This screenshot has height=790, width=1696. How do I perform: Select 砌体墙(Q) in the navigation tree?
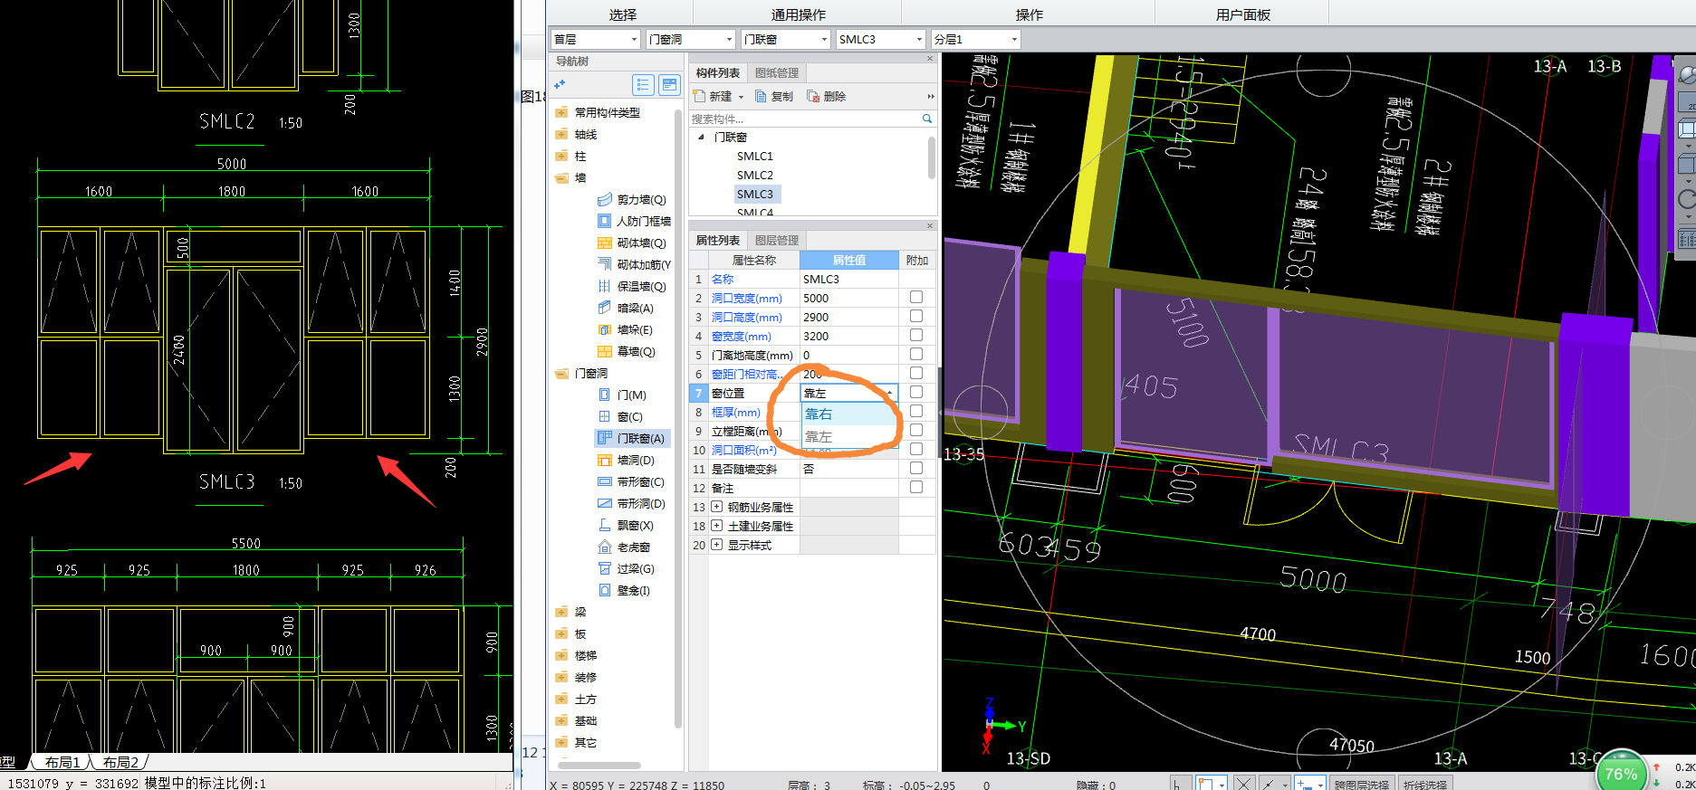(x=632, y=243)
